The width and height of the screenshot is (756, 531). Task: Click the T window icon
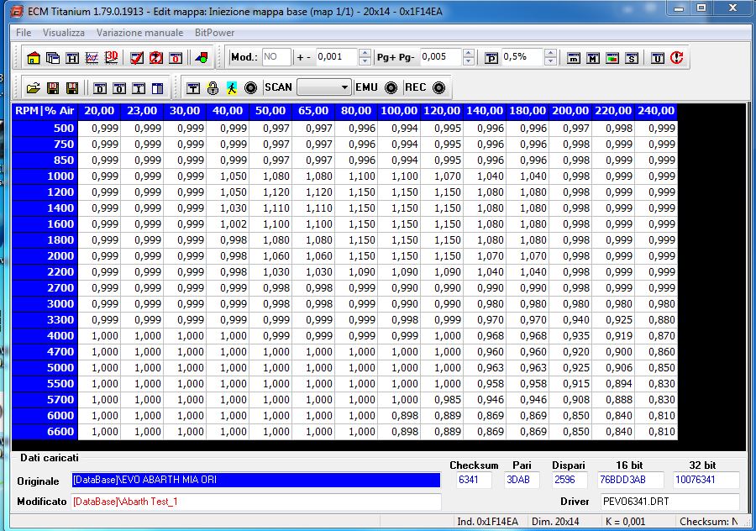coord(193,87)
